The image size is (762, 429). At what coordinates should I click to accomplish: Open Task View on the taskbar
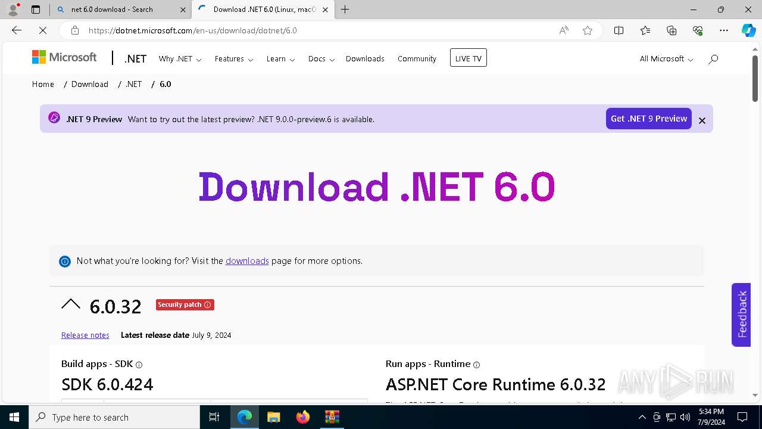(x=214, y=417)
